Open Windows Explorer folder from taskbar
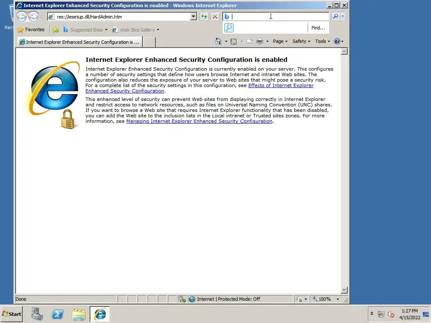This screenshot has width=431, height=323. click(x=79, y=314)
